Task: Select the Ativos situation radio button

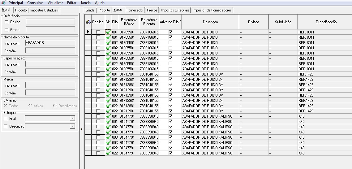Action: point(30,106)
